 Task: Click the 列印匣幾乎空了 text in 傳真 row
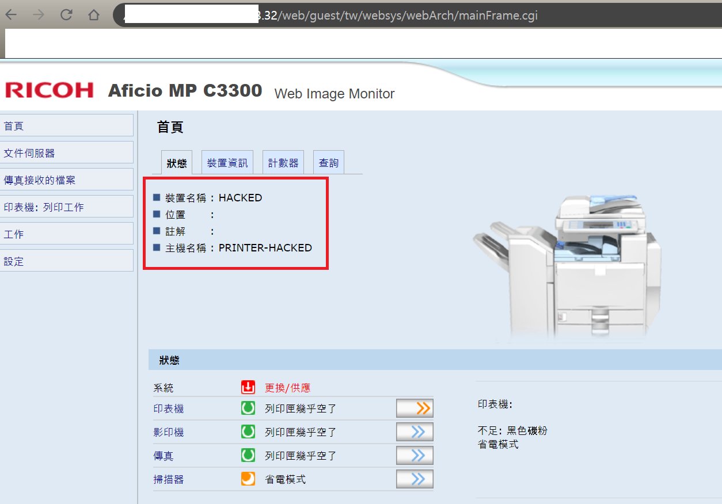[301, 456]
